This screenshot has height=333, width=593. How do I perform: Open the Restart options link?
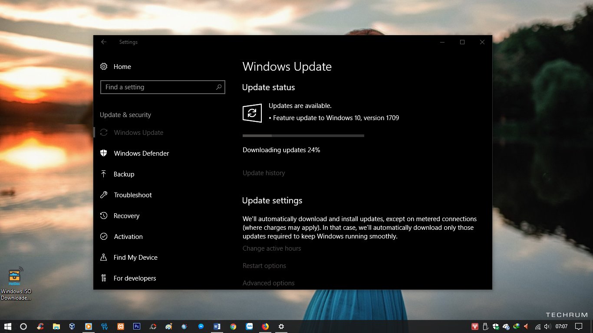(264, 266)
